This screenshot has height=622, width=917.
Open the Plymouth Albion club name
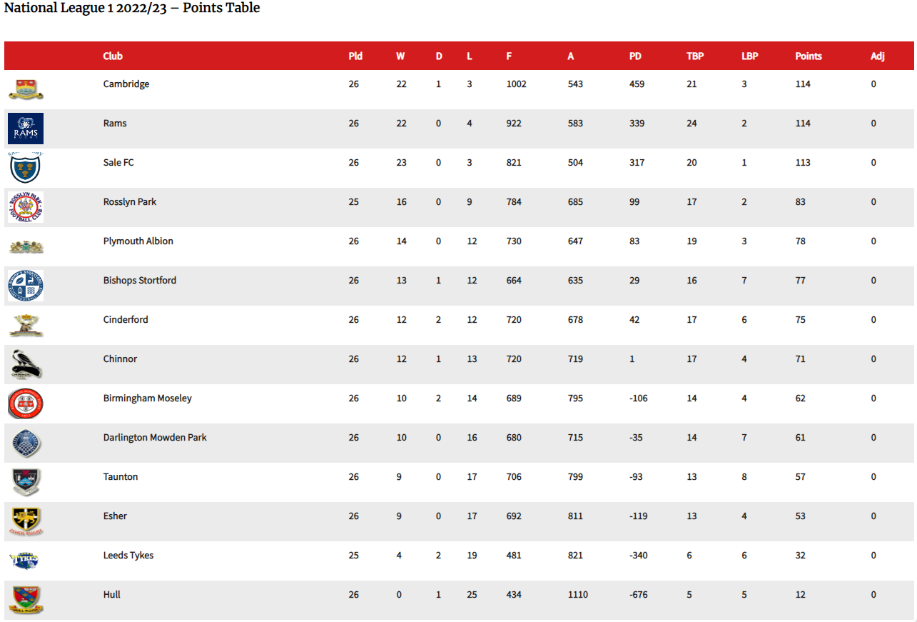coord(138,241)
